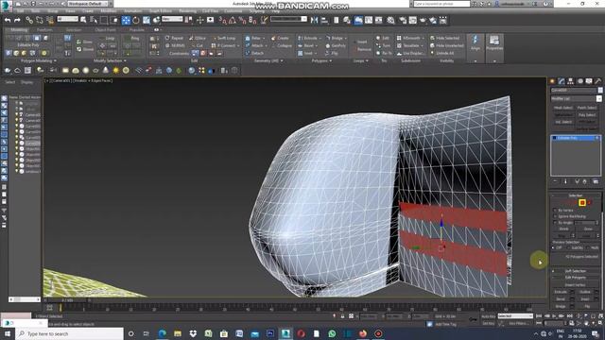Click Pin Stack icon under modifier stack
Image resolution: width=605 pixels, height=340 pixels.
555,181
